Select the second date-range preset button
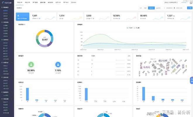193x117 pixels. coord(146,8)
